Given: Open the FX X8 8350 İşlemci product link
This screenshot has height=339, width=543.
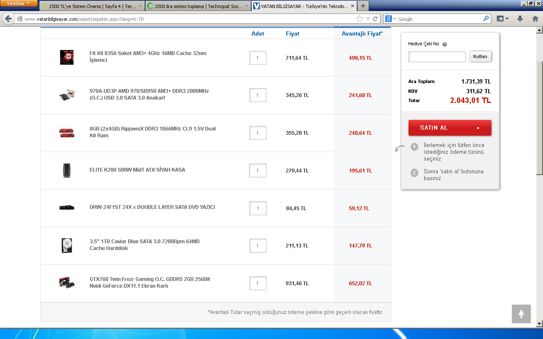Looking at the screenshot, I should point(148,57).
